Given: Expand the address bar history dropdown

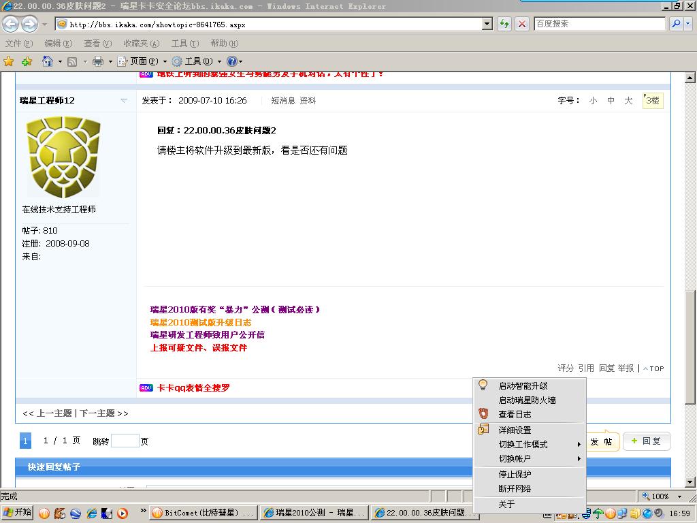Looking at the screenshot, I should pyautogui.click(x=487, y=24).
